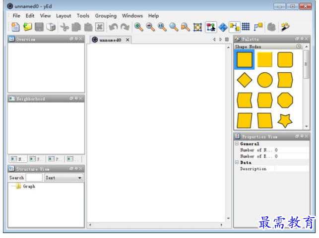319x238 pixels.
Task: Click the Undo arrow in toolbar
Action: (x=113, y=27)
